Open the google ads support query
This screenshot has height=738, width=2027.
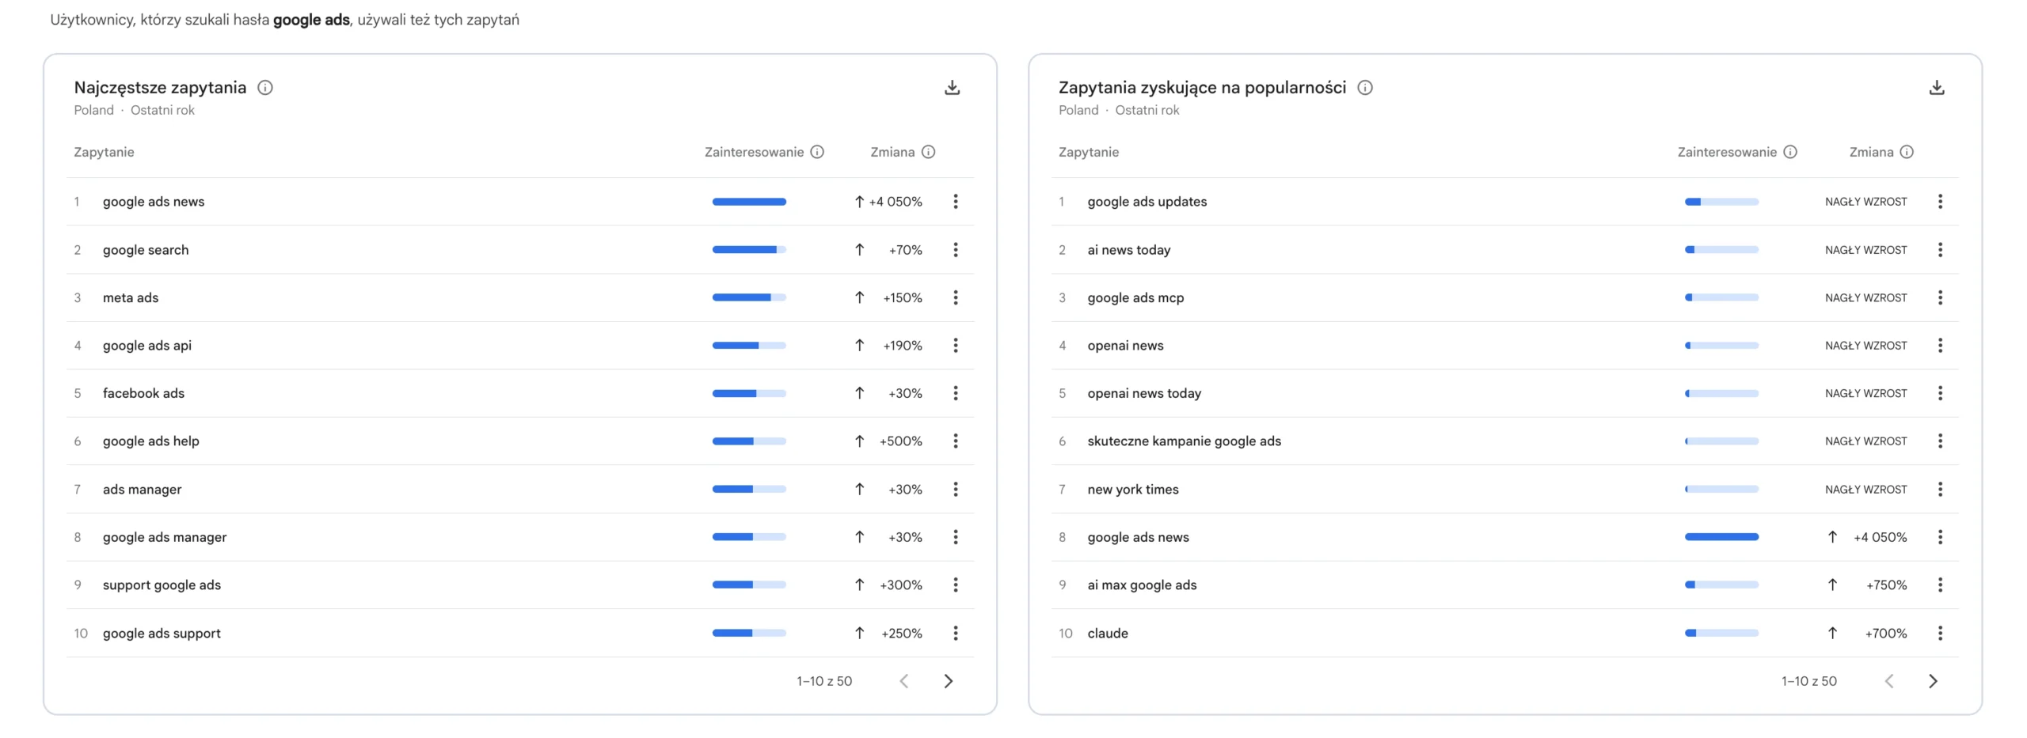coord(162,634)
